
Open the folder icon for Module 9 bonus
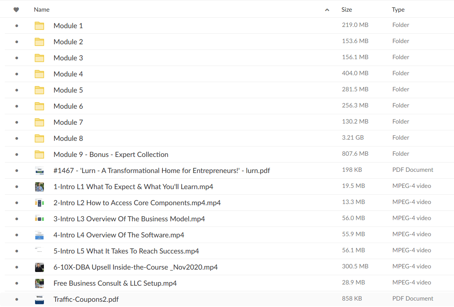click(x=39, y=154)
